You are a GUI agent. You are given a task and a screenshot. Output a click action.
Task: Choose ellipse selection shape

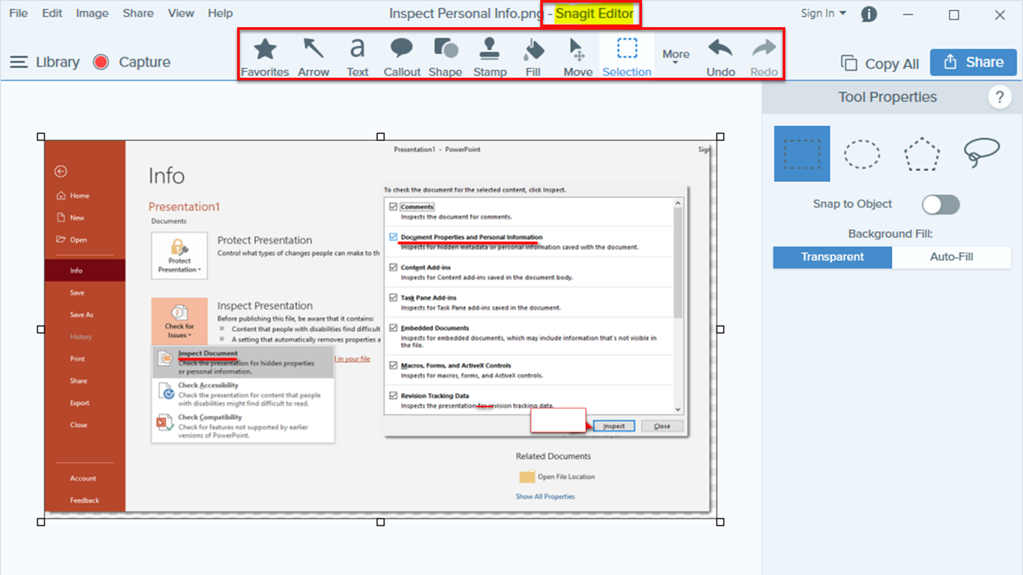862,154
